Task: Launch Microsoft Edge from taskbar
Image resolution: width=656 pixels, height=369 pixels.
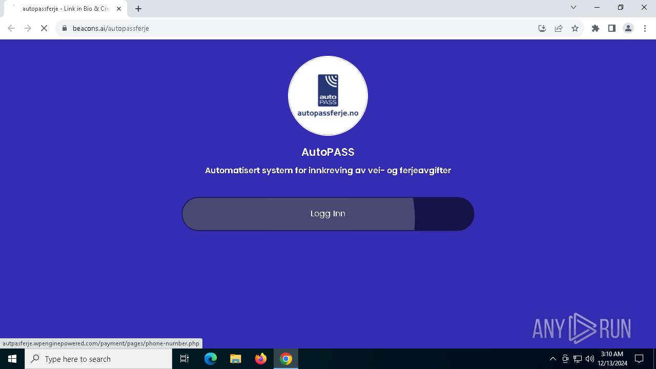Action: [211, 359]
